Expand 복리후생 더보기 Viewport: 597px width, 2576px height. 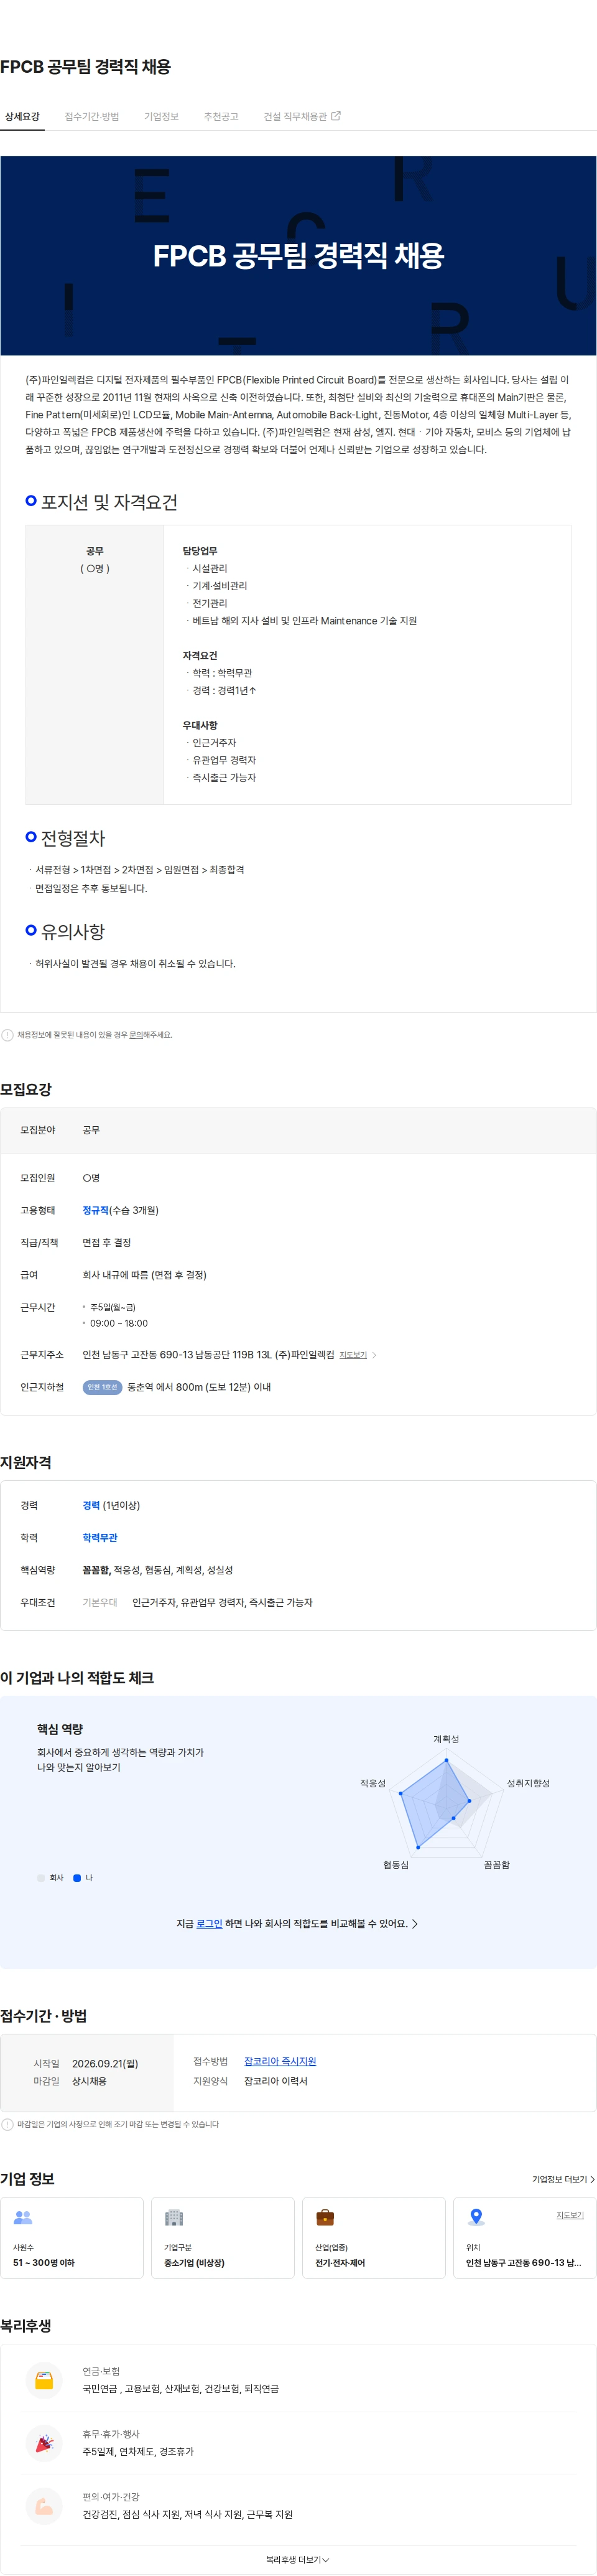click(x=297, y=2560)
